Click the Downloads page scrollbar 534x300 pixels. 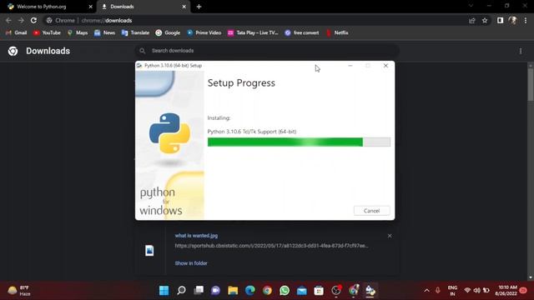[x=531, y=85]
